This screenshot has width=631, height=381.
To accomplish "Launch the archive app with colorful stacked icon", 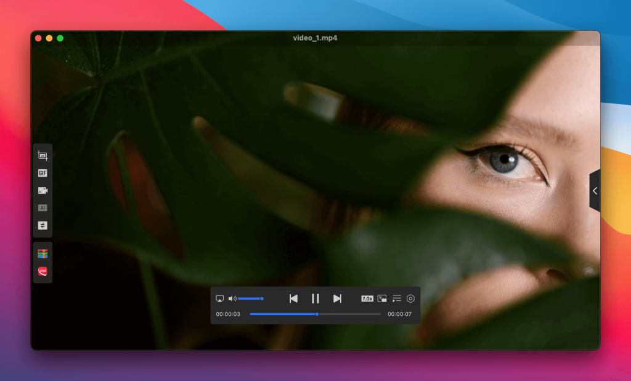I will (43, 254).
